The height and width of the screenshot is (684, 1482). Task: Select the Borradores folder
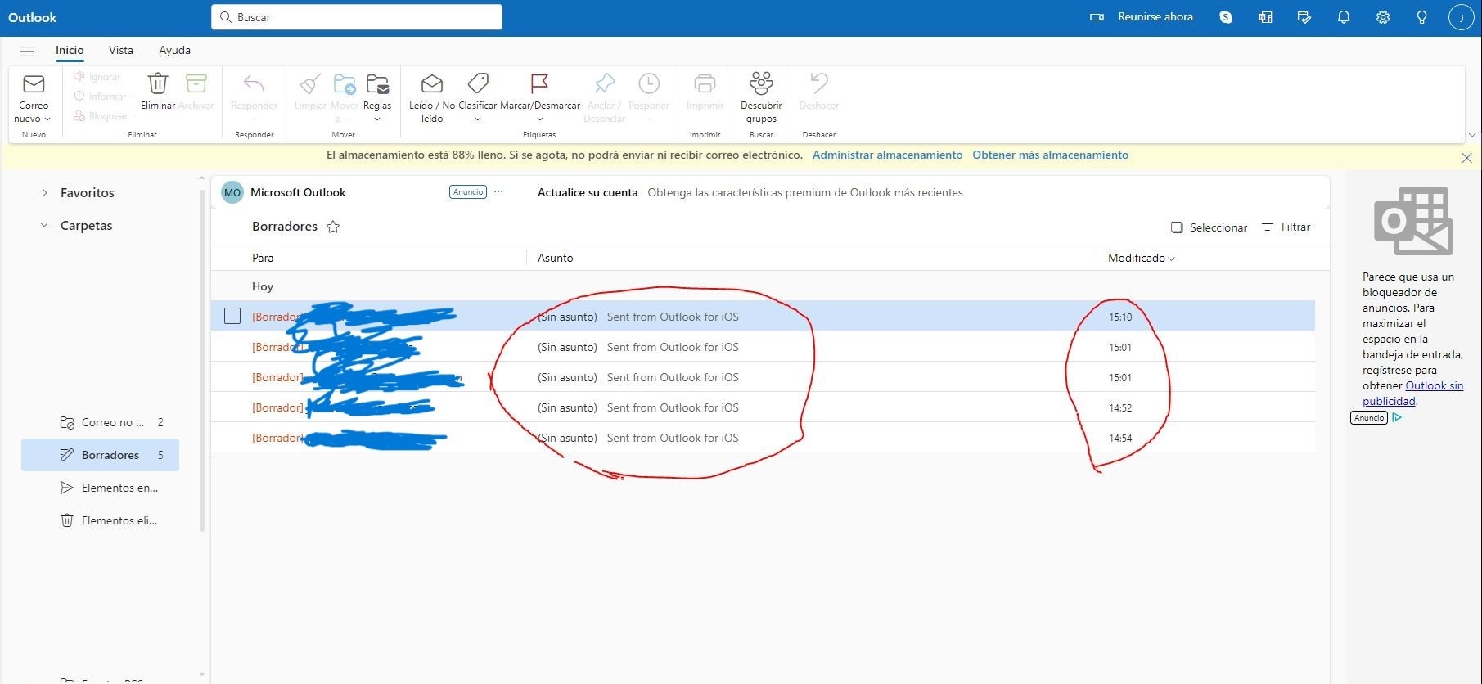[x=100, y=455]
